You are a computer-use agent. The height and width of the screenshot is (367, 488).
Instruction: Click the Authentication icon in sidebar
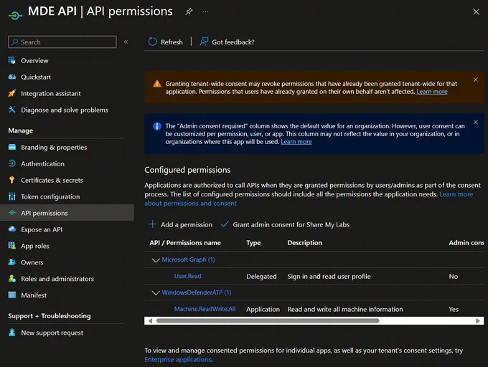point(11,163)
